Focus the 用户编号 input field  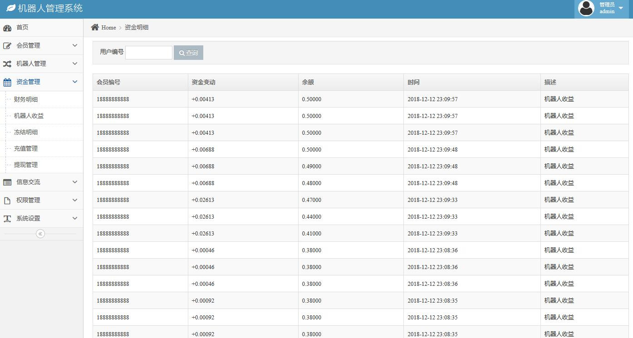click(149, 53)
